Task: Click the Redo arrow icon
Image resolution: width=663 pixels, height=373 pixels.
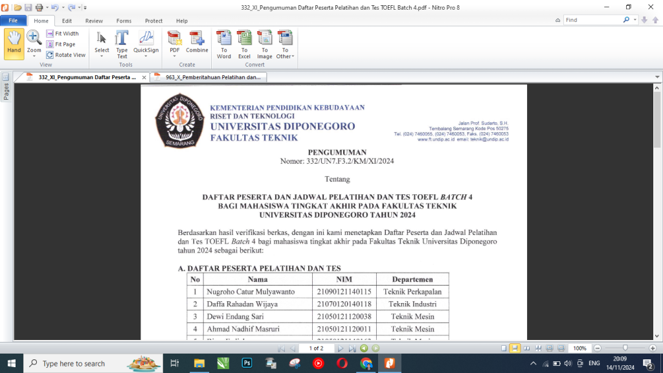Action: [x=71, y=7]
